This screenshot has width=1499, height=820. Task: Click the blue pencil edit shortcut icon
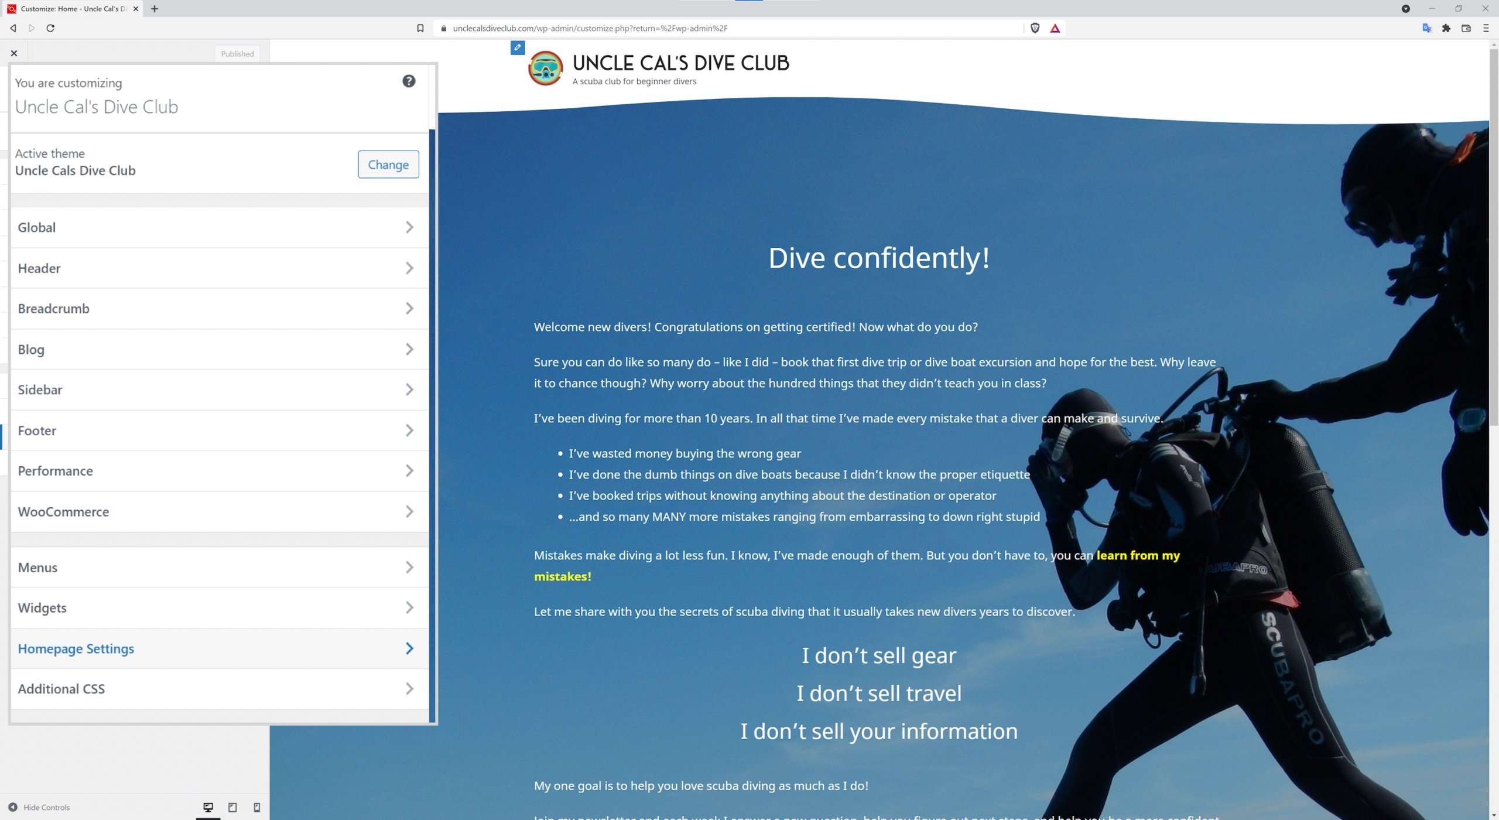point(518,48)
